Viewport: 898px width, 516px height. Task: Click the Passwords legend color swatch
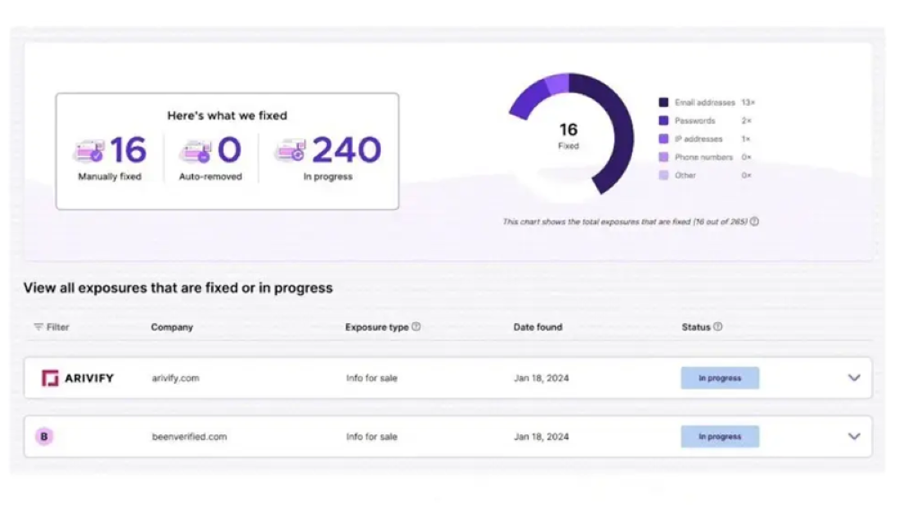[x=664, y=121]
